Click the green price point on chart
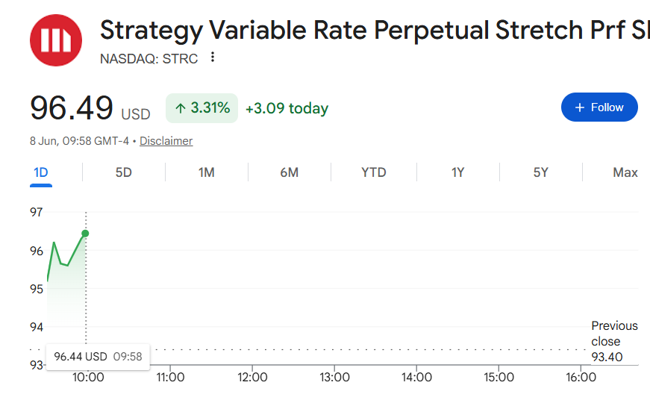 point(85,234)
